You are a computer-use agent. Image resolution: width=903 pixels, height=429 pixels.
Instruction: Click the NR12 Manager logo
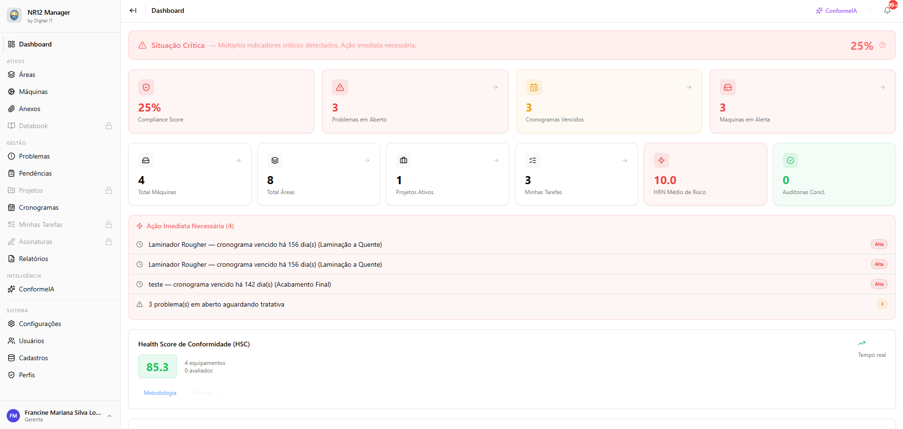tap(14, 15)
